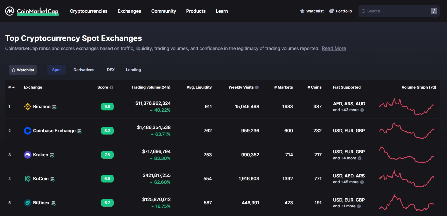Image resolution: width=447 pixels, height=216 pixels.
Task: Click Bitfinex 7d volume graph
Action: coord(407,203)
